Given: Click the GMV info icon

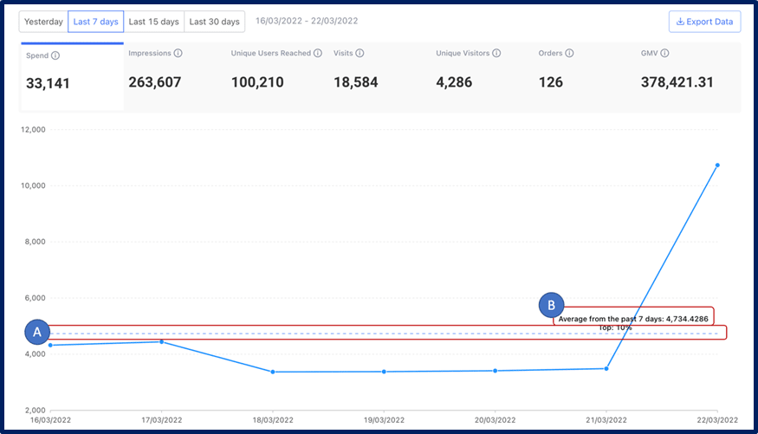Looking at the screenshot, I should click(x=664, y=54).
